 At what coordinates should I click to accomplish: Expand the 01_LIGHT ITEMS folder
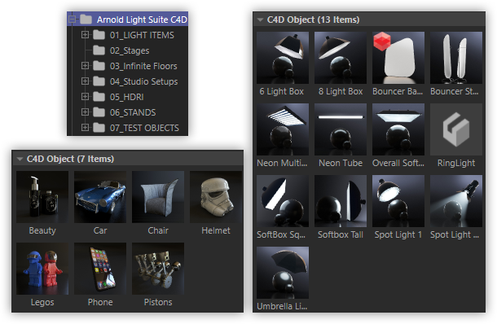85,34
